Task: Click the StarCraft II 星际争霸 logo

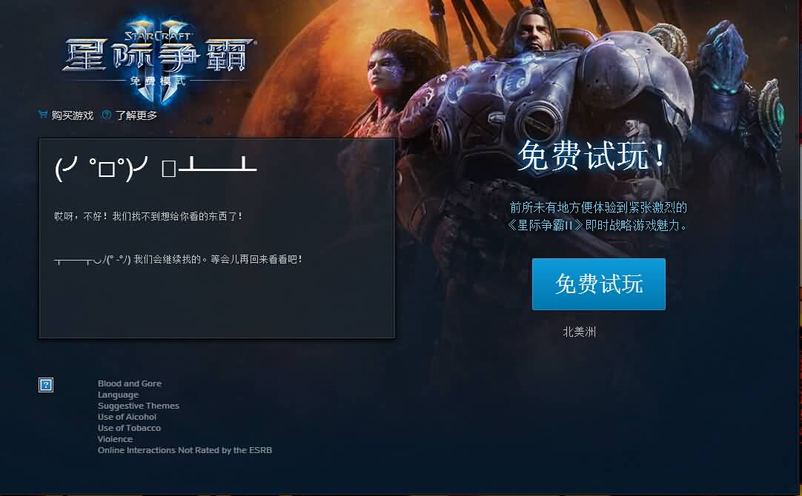Action: pos(158,57)
